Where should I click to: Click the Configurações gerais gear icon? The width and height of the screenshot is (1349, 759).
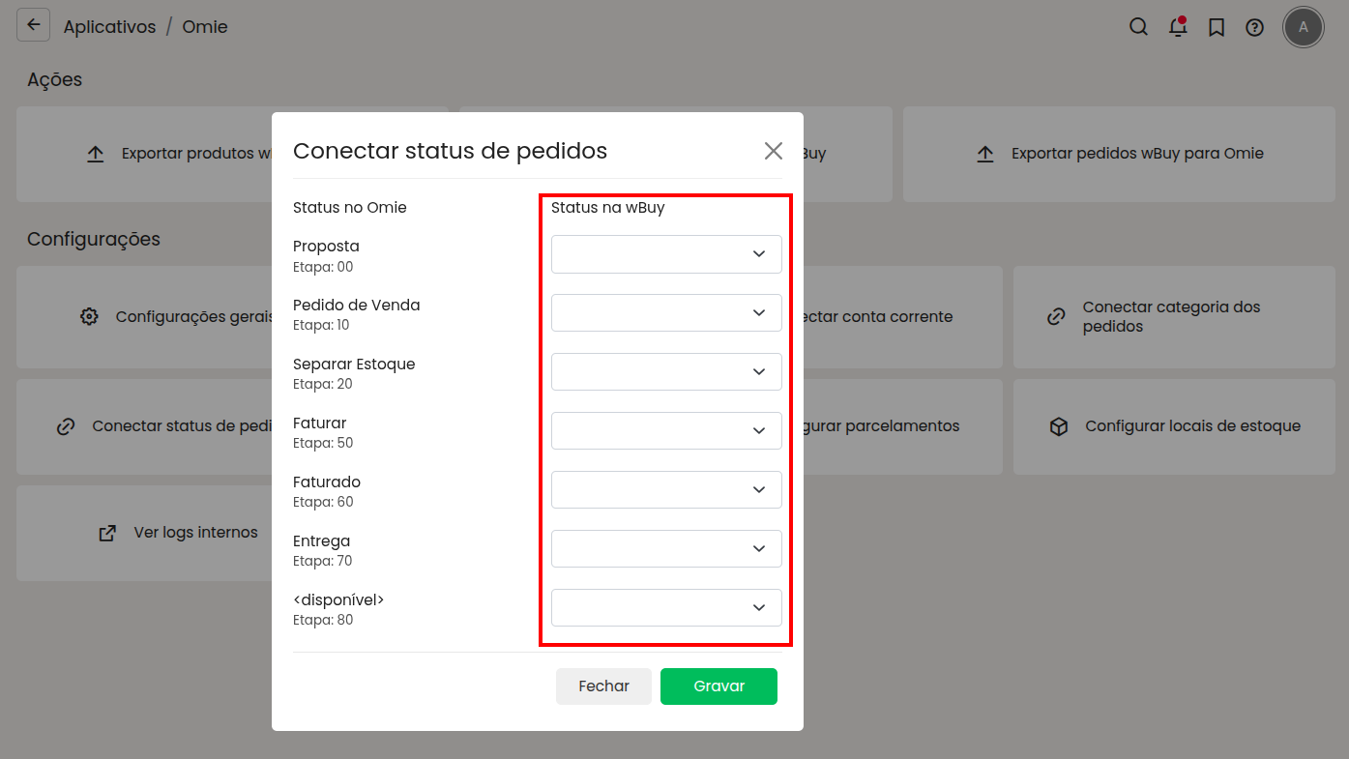(x=90, y=317)
